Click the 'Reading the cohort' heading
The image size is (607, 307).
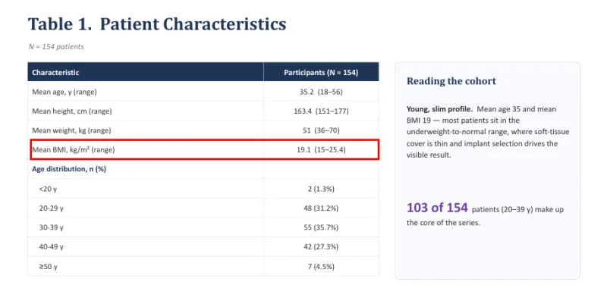(451, 81)
